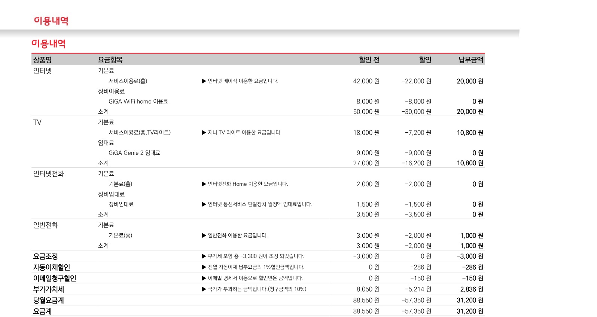Image resolution: width=597 pixels, height=317 pixels.
Task: Select the 요금항목 column header
Action: coord(110,60)
